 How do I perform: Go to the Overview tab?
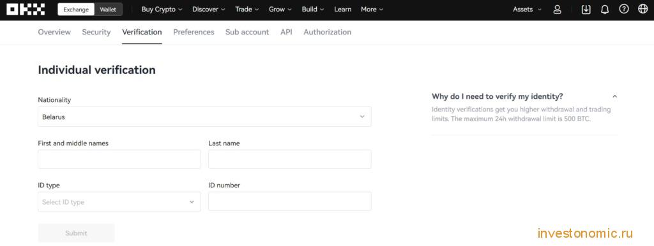(x=54, y=32)
